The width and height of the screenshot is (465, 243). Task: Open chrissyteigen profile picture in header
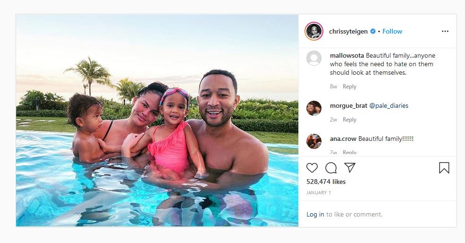coord(314,31)
